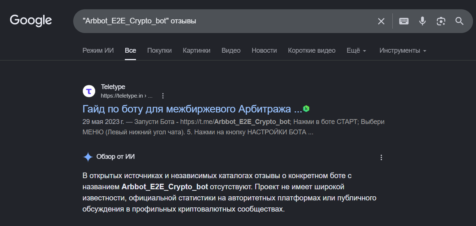Start voice search with microphone icon

click(x=422, y=21)
